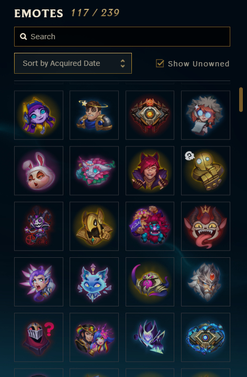Screen dimensions: 247x377
Task: Select the purple yordle with headphones emote
Action: 39,115
